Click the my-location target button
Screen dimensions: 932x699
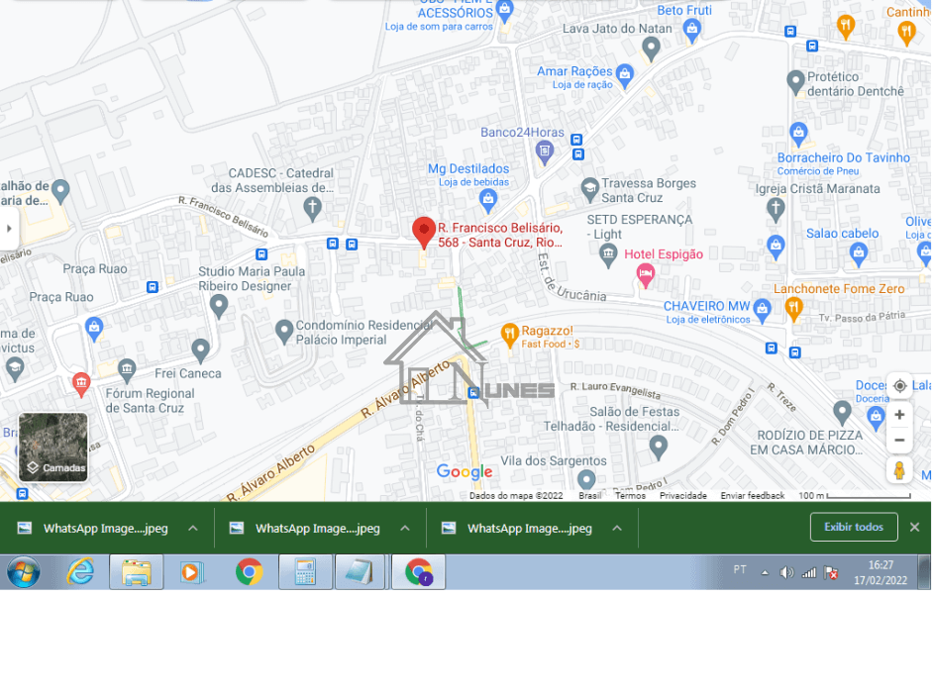click(899, 386)
